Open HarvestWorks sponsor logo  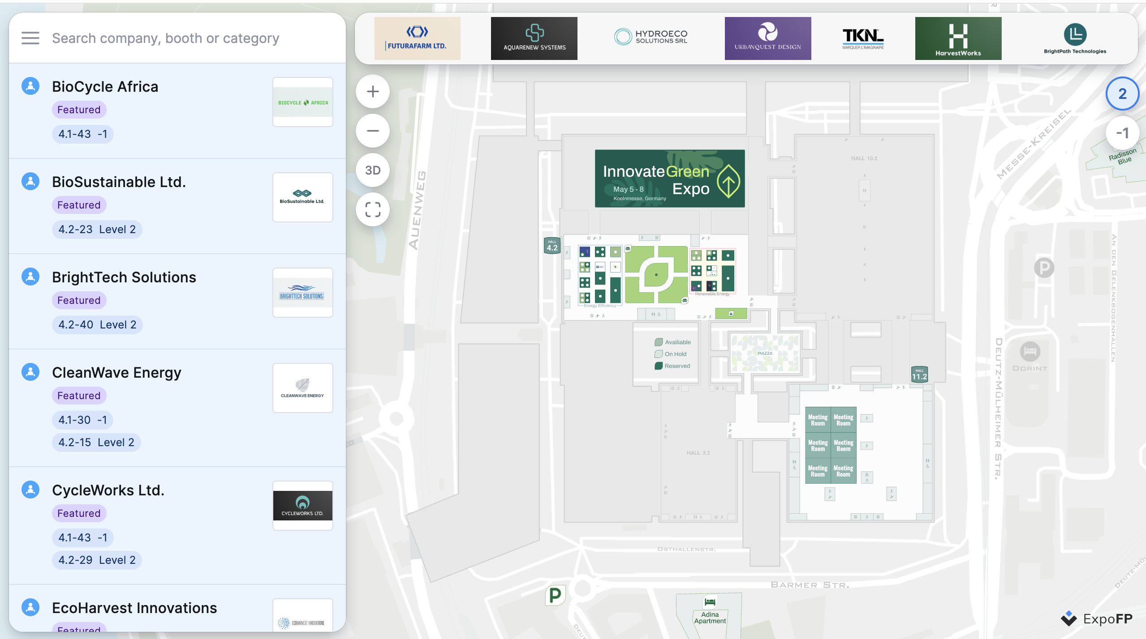[958, 38]
